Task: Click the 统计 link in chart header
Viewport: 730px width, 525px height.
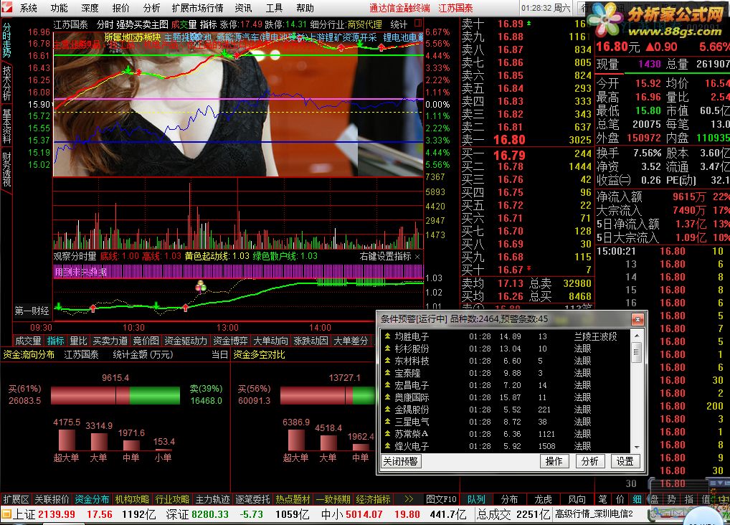Action: point(399,24)
